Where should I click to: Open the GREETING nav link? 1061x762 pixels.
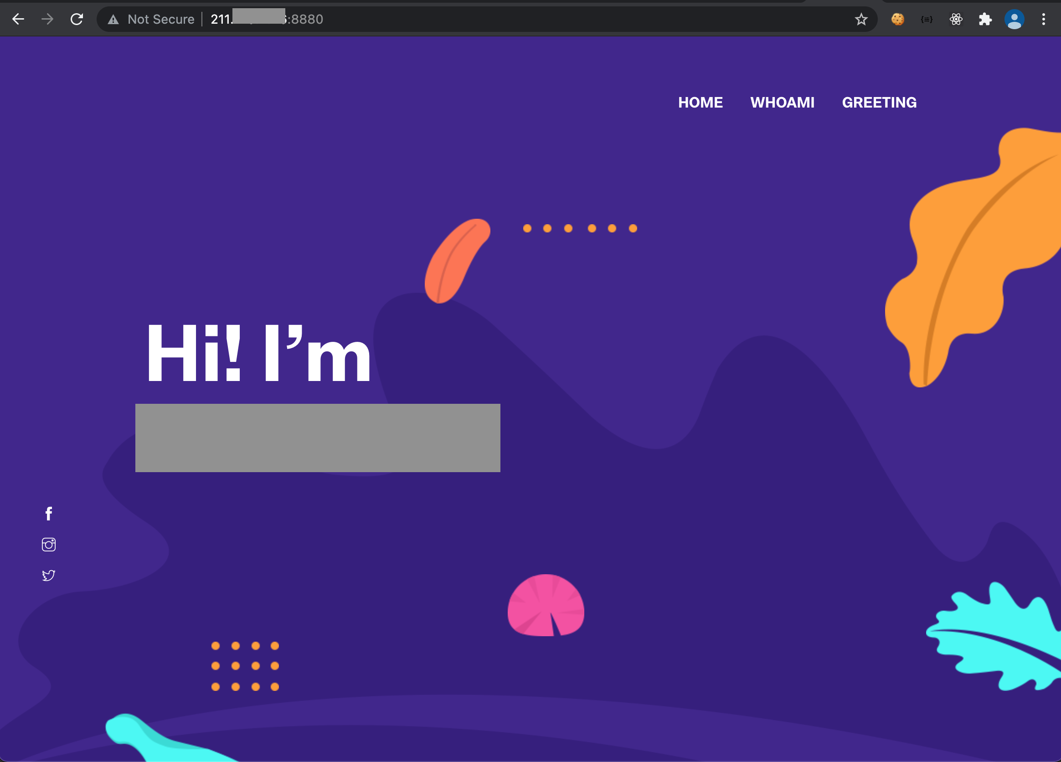tap(879, 103)
